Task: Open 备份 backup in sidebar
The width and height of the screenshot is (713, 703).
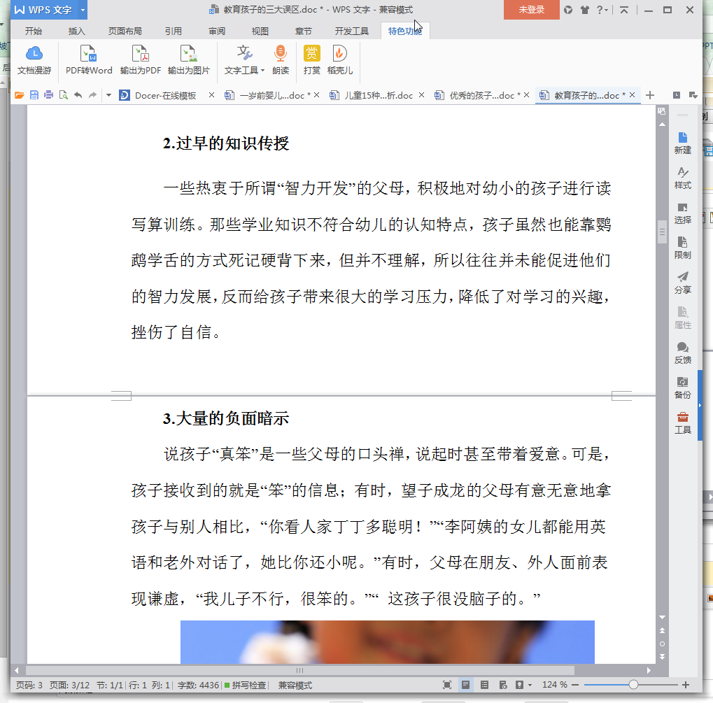Action: [x=682, y=388]
